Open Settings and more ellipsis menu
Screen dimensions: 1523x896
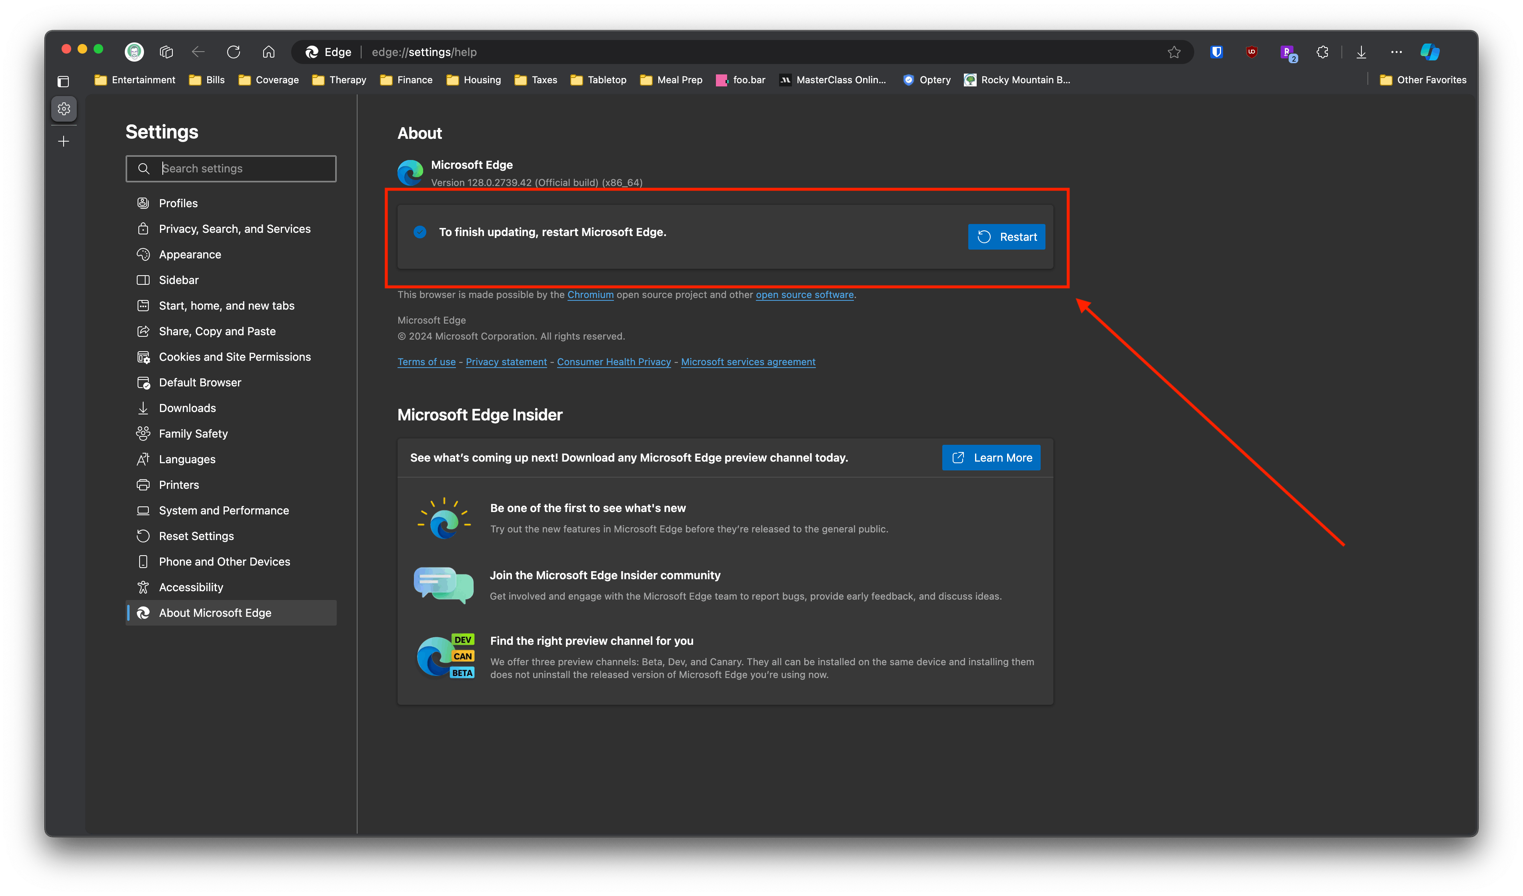tap(1396, 52)
